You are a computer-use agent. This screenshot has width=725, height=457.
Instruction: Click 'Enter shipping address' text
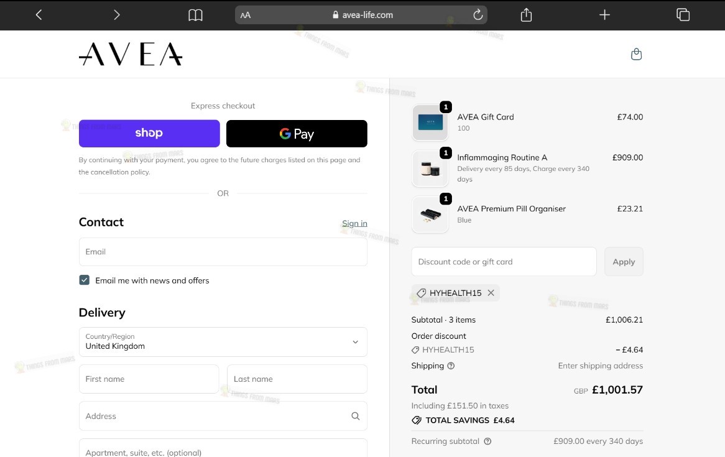coord(600,366)
